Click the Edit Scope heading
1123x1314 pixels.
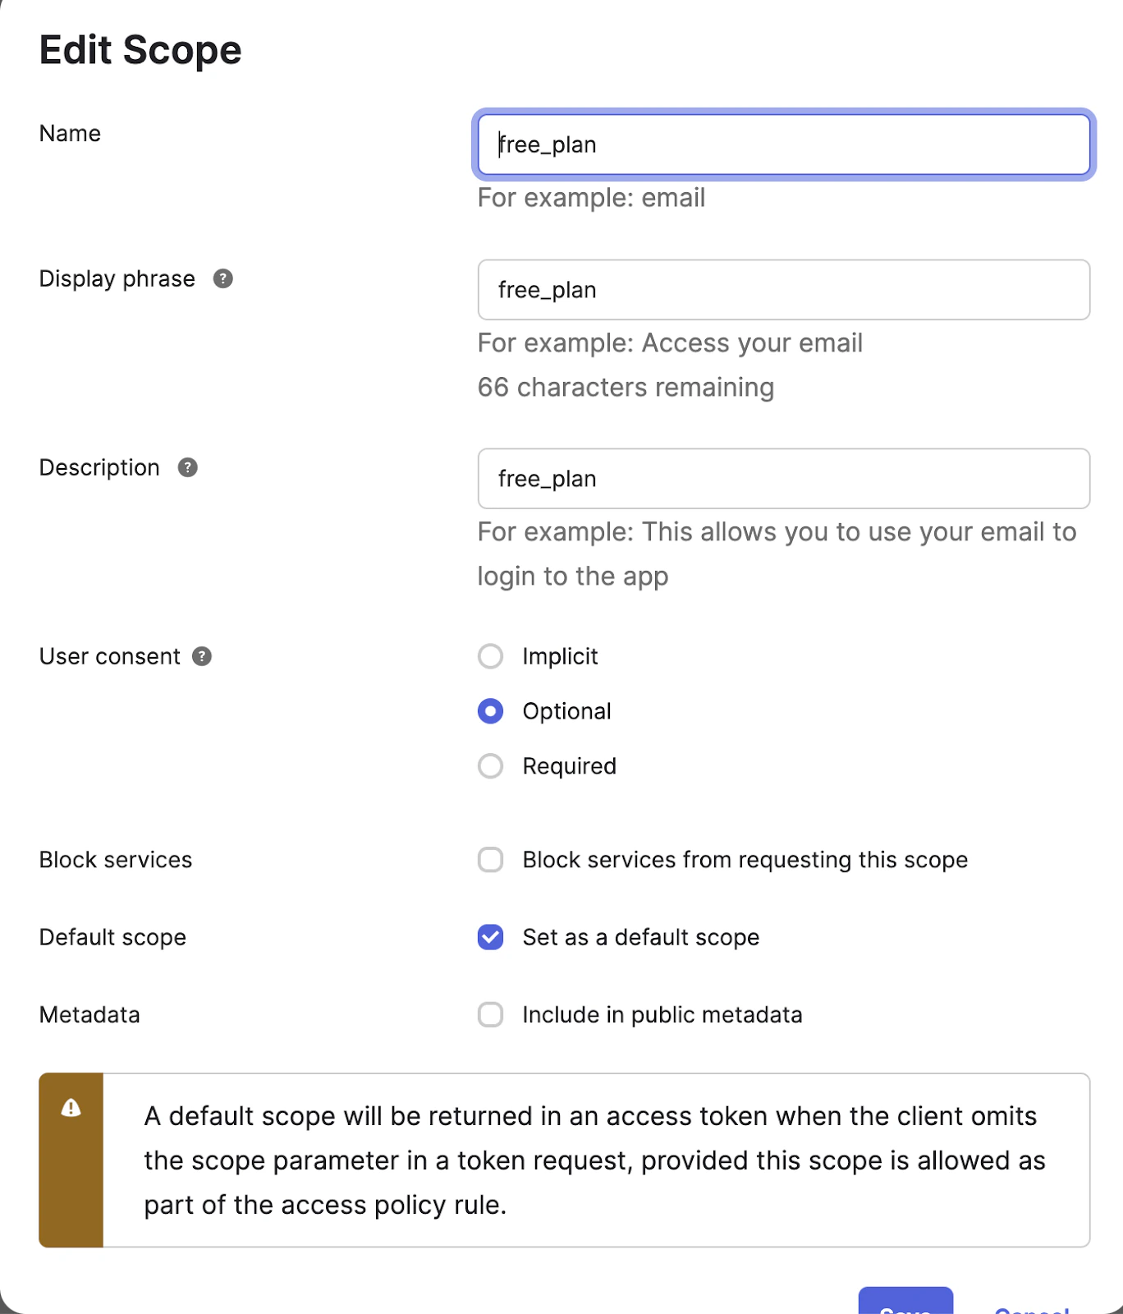pyautogui.click(x=140, y=49)
